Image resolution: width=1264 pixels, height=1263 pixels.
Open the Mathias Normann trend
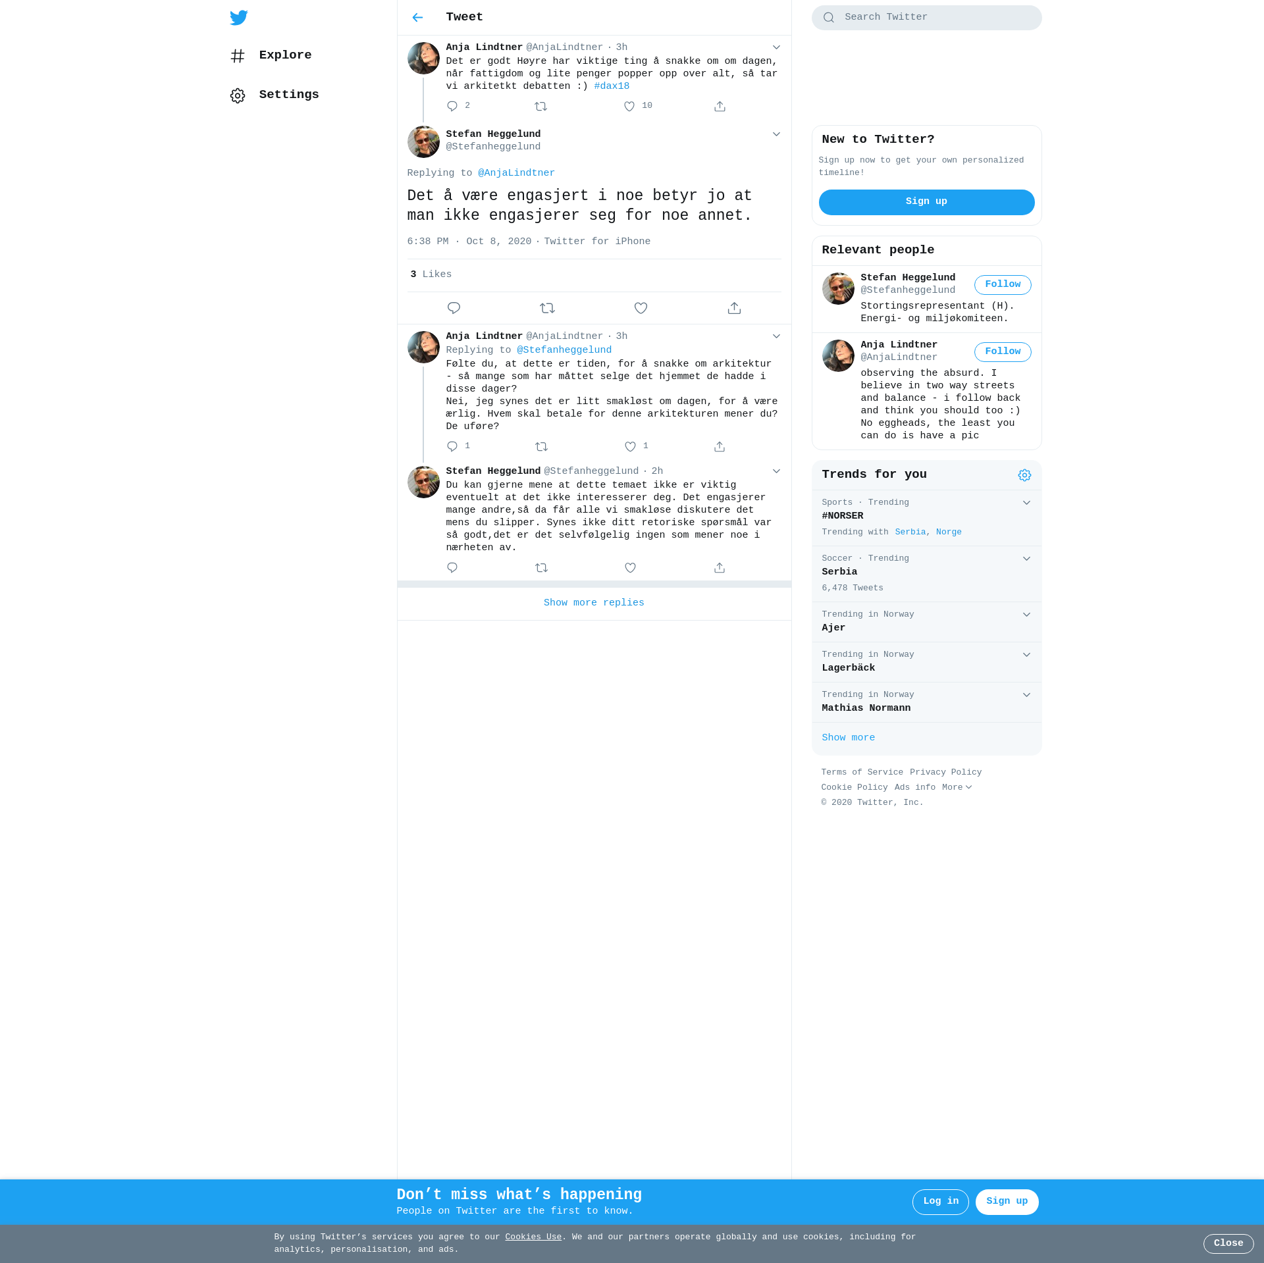(866, 708)
